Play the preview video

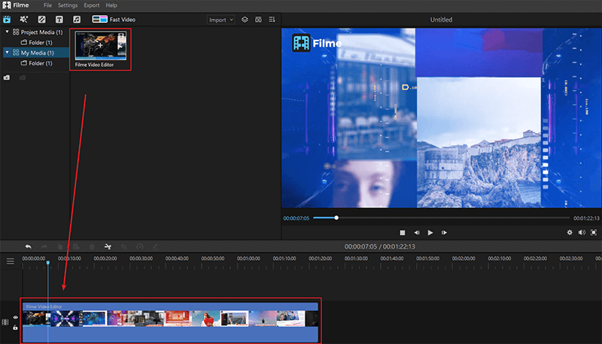pos(430,233)
